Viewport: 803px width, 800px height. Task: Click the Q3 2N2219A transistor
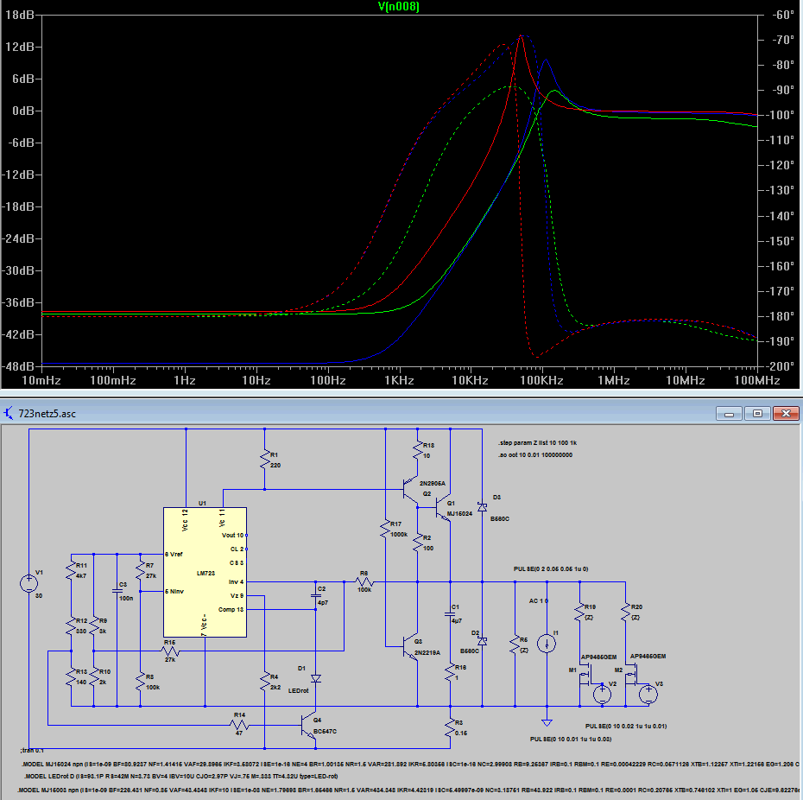411,646
